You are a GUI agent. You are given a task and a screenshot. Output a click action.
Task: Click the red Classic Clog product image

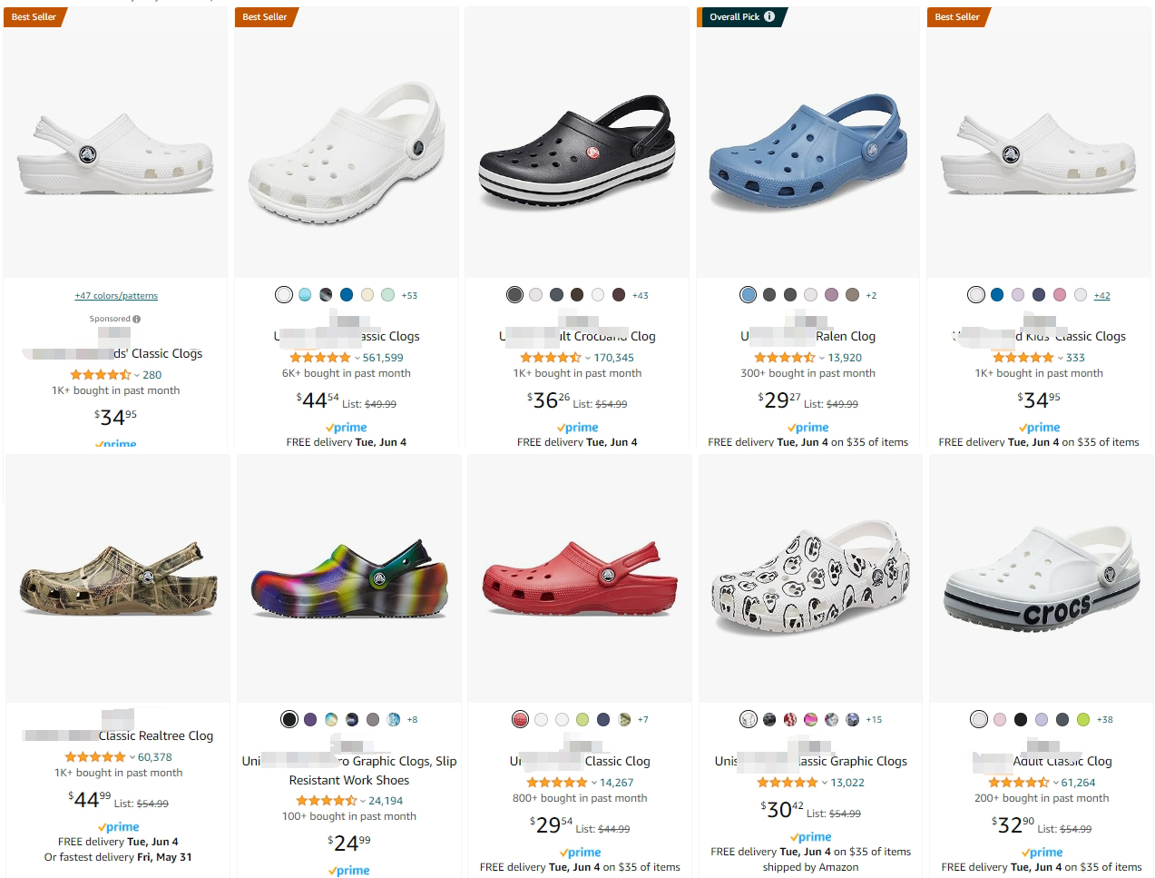tap(580, 577)
